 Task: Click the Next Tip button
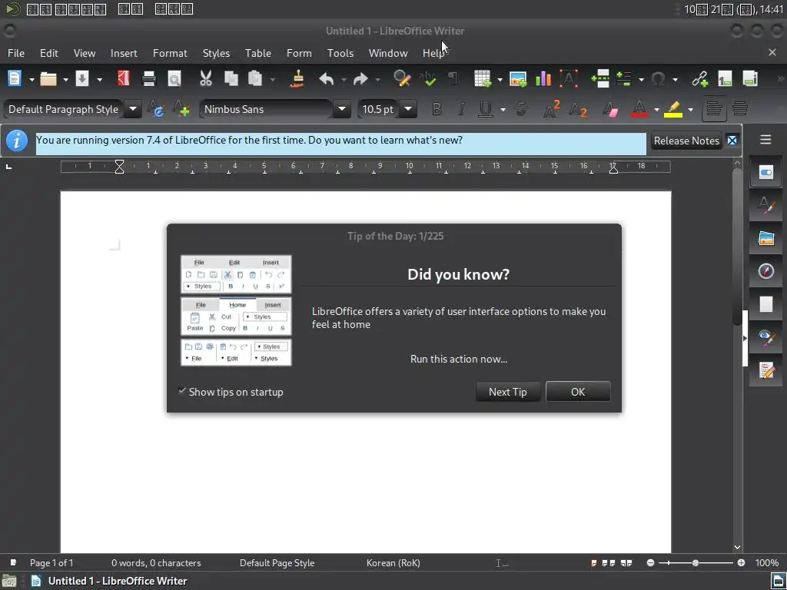508,392
